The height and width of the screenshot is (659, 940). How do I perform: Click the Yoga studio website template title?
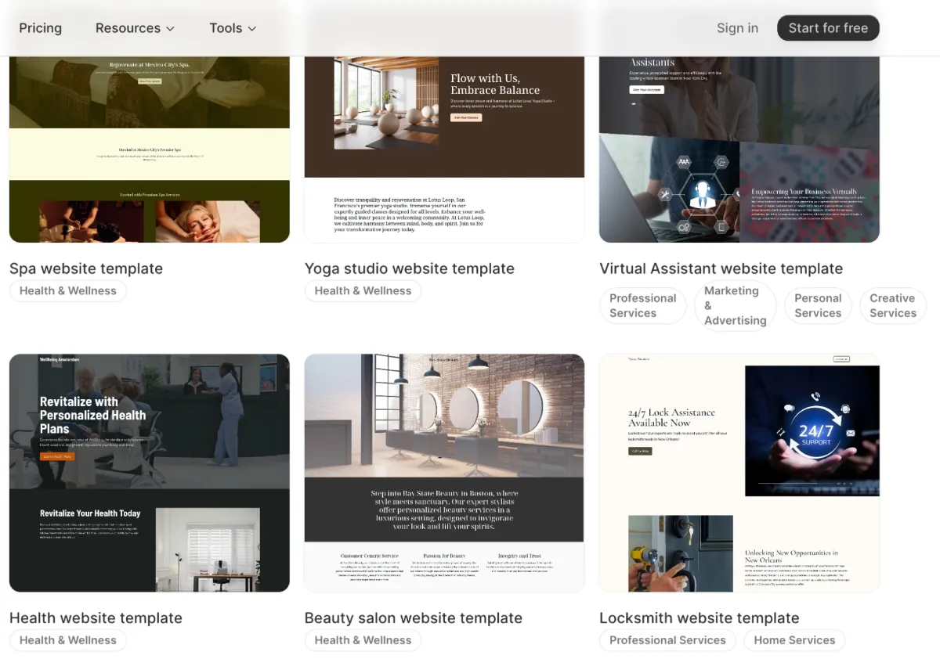click(x=409, y=268)
